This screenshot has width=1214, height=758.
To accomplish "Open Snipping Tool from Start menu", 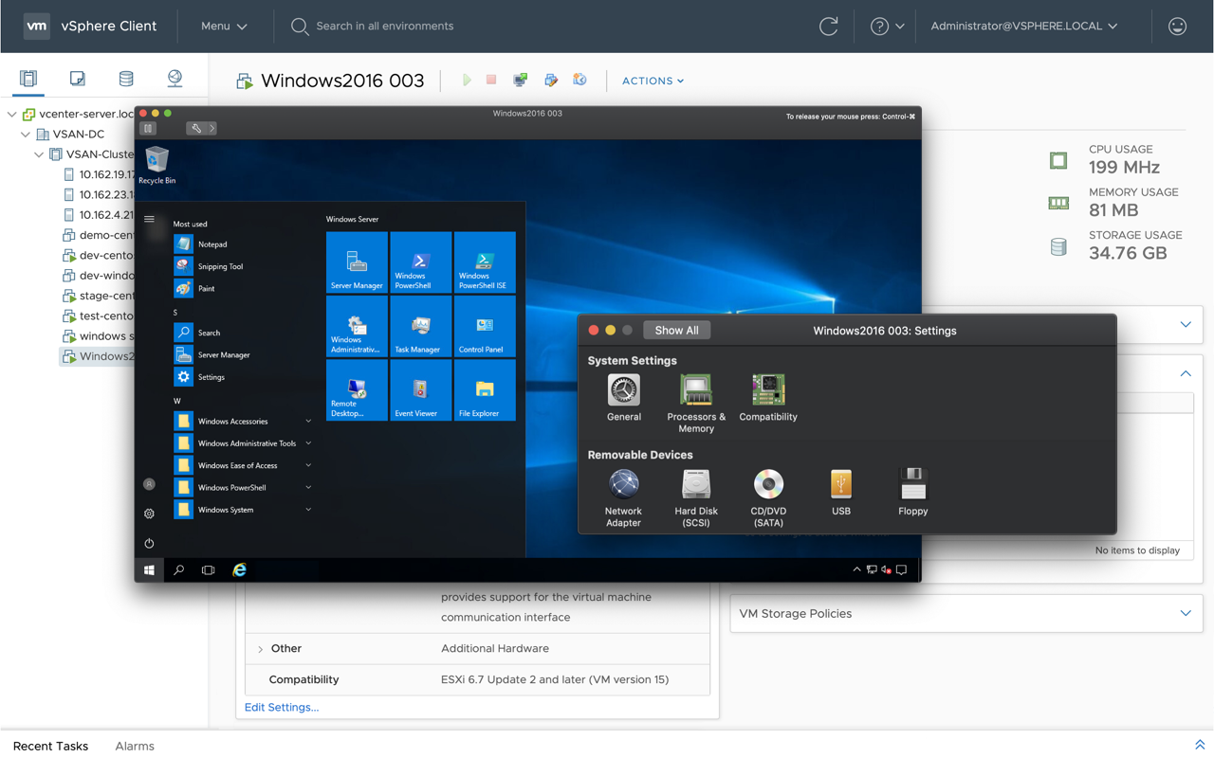I will pos(211,266).
